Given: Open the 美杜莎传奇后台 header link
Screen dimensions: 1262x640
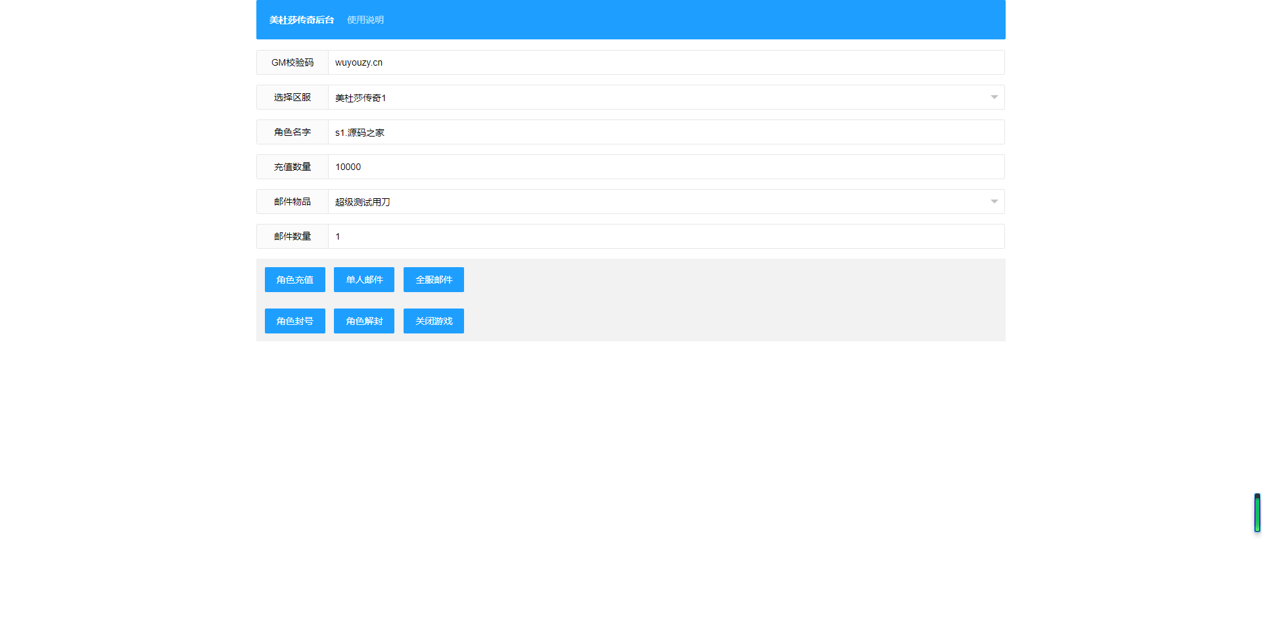Looking at the screenshot, I should pos(302,20).
